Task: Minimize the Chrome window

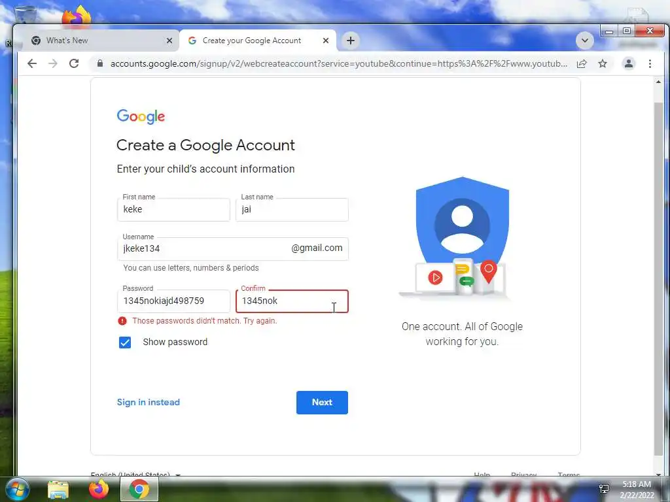Action: click(x=609, y=31)
